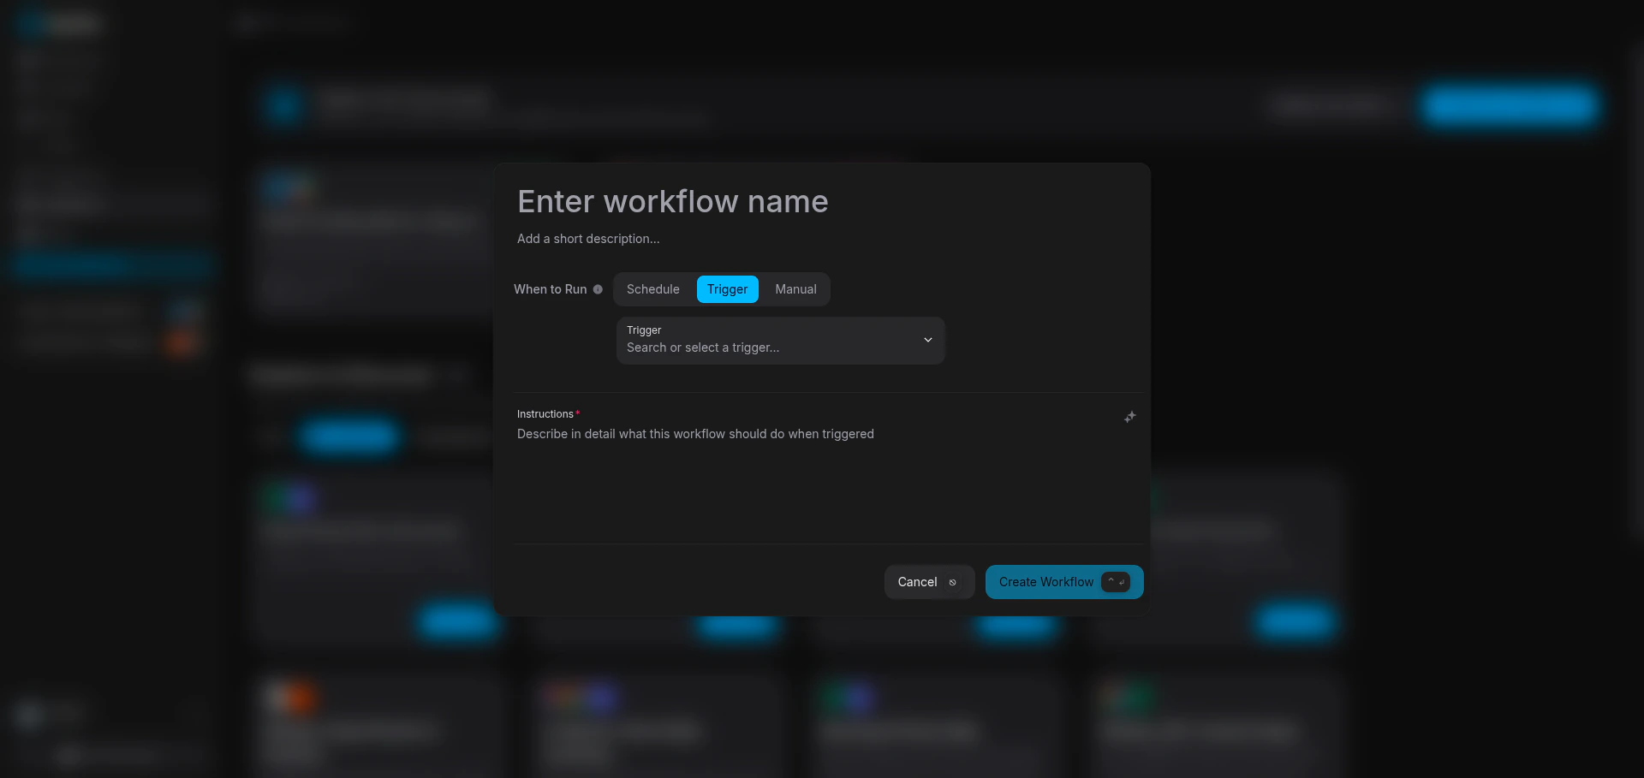
Task: Click the AI sparkle icon in the Instructions section
Action: [1129, 417]
